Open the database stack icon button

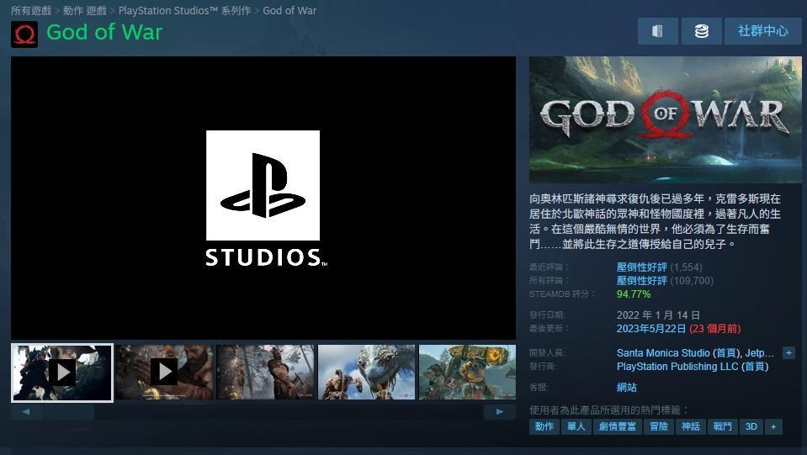click(702, 31)
